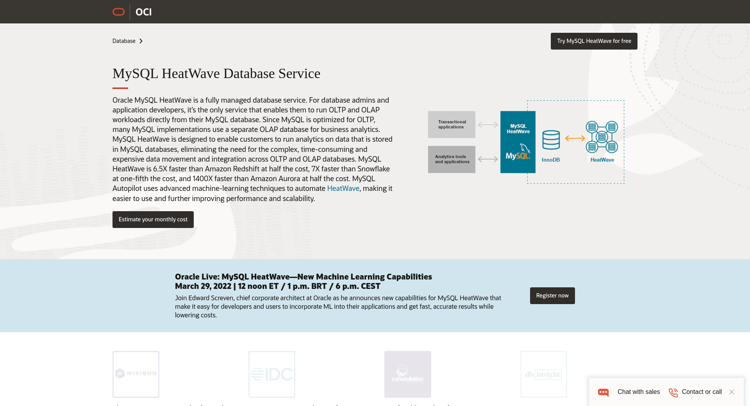
Task: Close the chat and contact popup
Action: click(732, 392)
